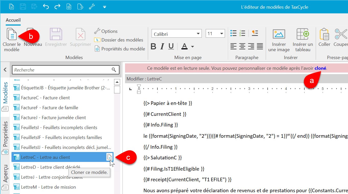The image size is (348, 194).
Task: Click the cloné link in read-only banner
Action: [x=320, y=68]
